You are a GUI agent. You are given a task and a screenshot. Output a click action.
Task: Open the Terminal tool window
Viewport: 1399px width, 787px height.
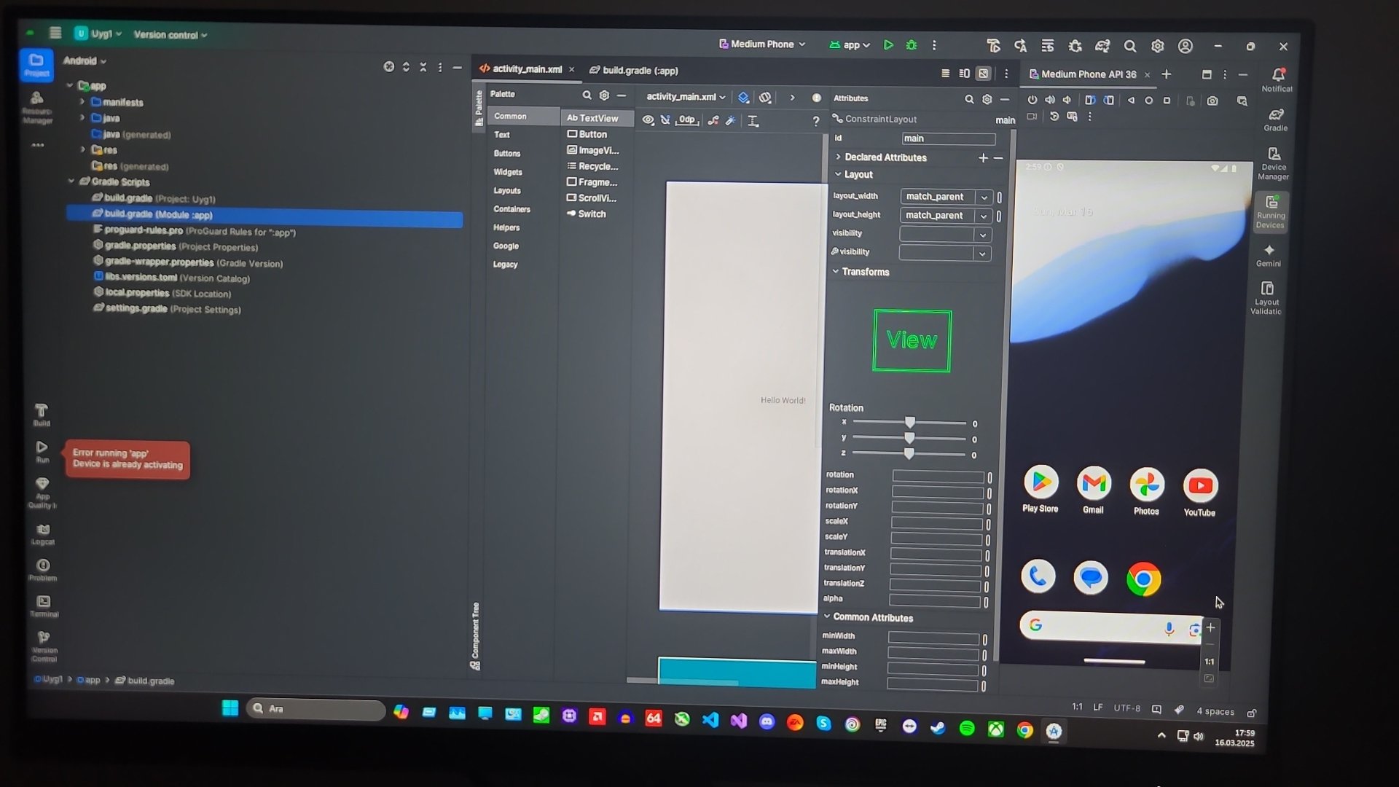pyautogui.click(x=44, y=606)
